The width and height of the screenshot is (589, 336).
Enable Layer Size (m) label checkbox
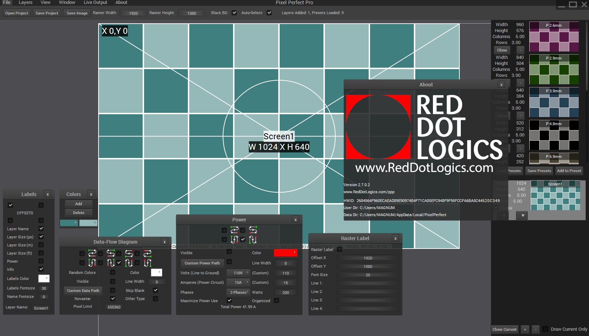41,245
